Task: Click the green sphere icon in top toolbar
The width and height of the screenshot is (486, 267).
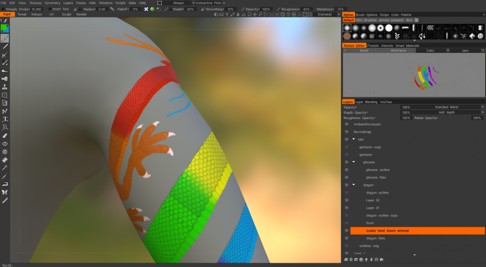Action: coord(152,9)
